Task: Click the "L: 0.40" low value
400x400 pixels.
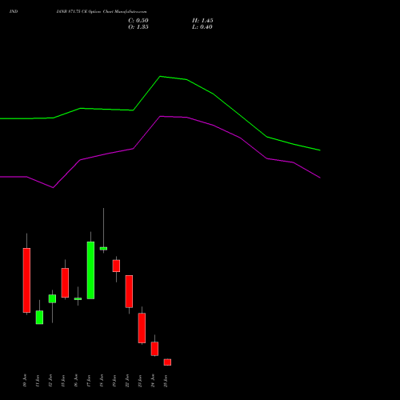Action: (202, 27)
